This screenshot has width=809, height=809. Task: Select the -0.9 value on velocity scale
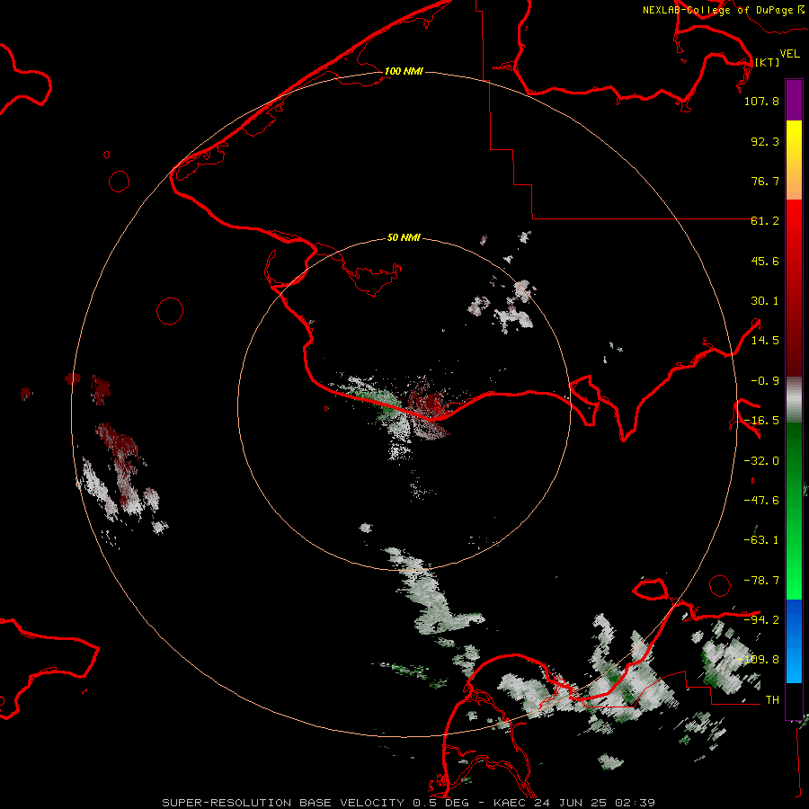[x=765, y=381]
